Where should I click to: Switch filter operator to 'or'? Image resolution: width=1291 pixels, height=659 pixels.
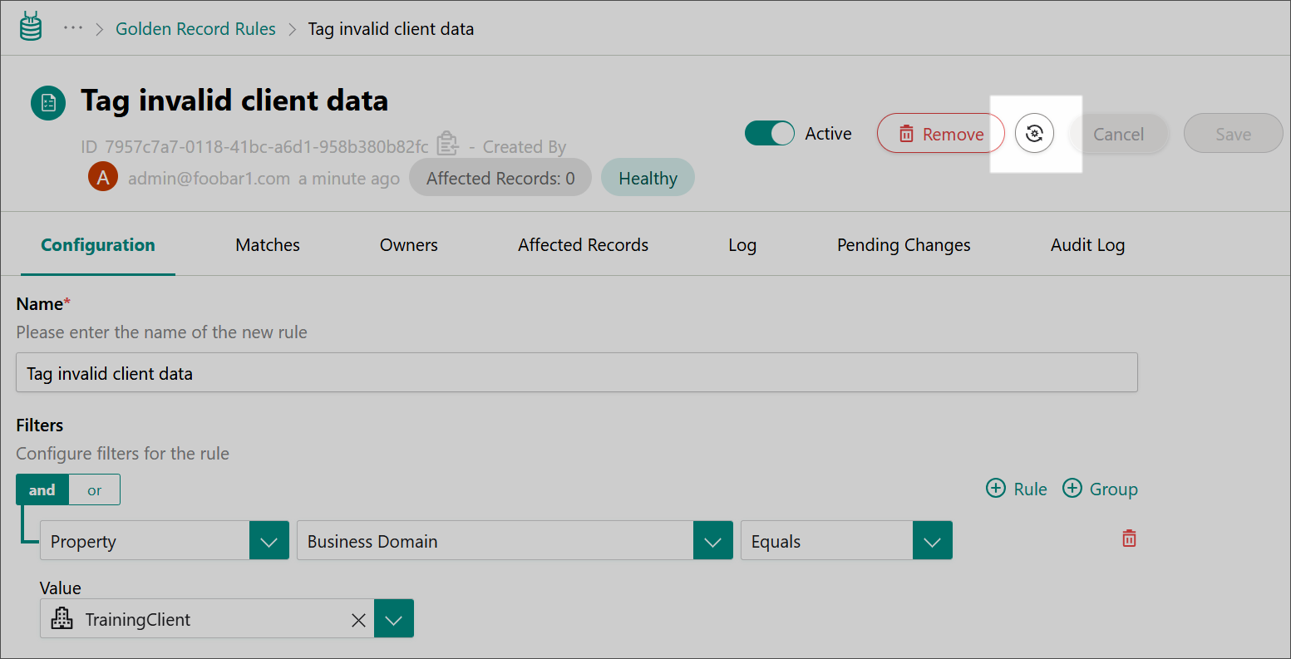(x=95, y=490)
